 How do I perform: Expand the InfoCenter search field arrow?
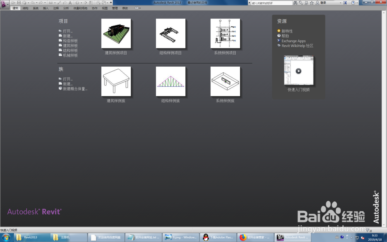[x=249, y=3]
